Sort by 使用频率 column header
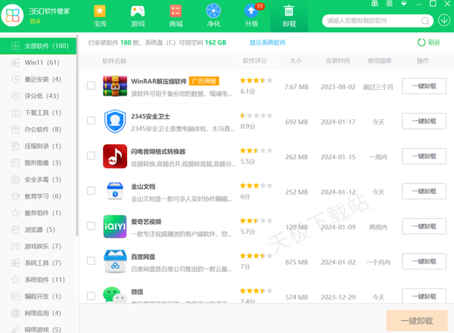 coord(379,60)
